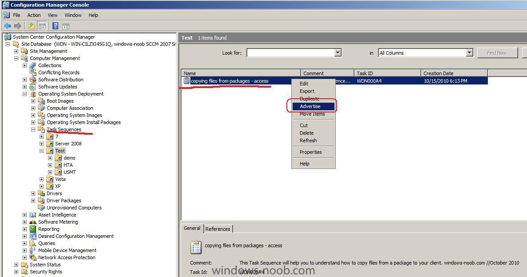527x277 pixels.
Task: Collapse the Task Sequences node
Action: click(x=33, y=129)
